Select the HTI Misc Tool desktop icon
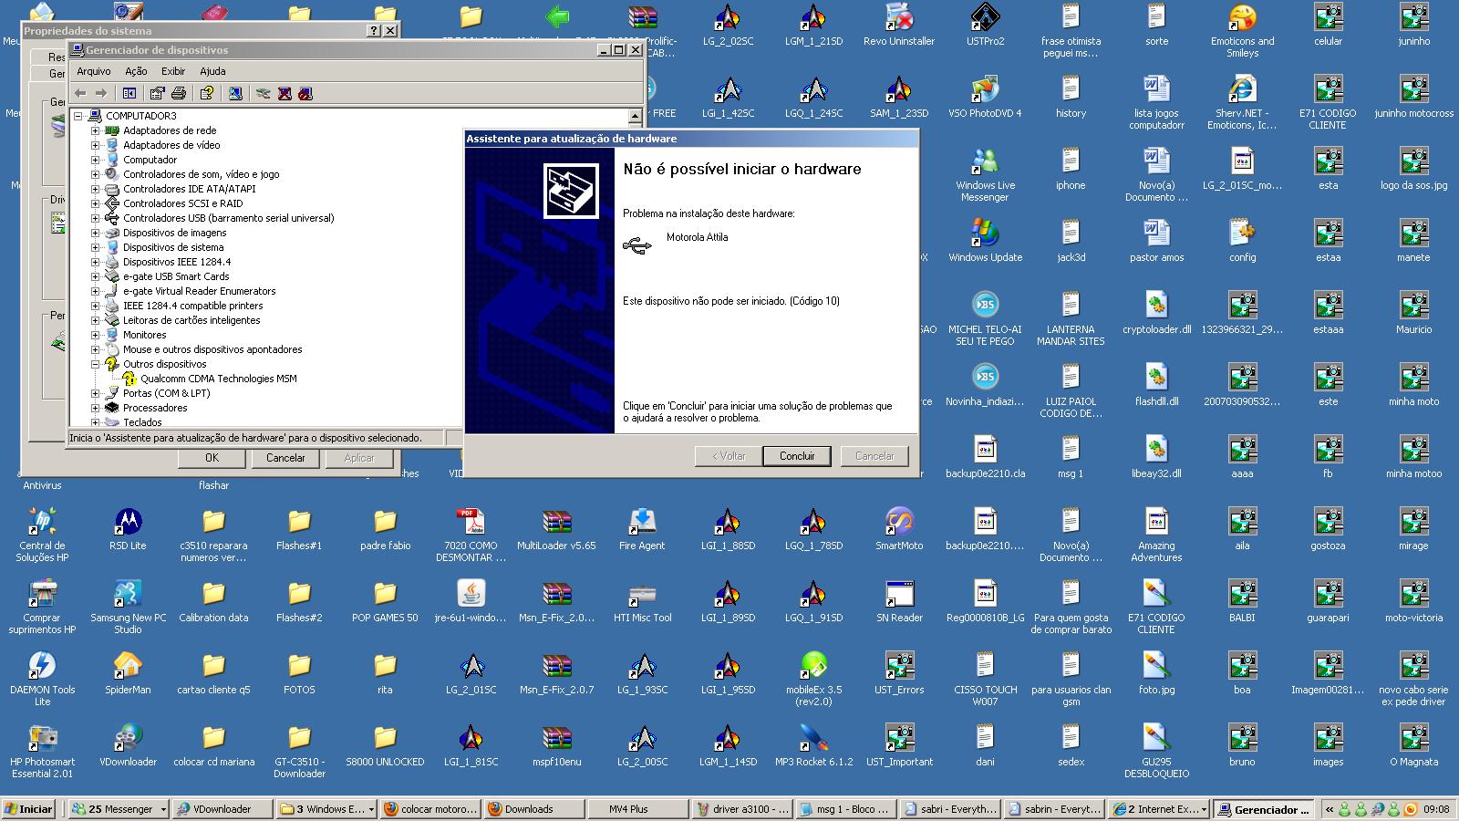The height and width of the screenshot is (821, 1459). click(642, 601)
